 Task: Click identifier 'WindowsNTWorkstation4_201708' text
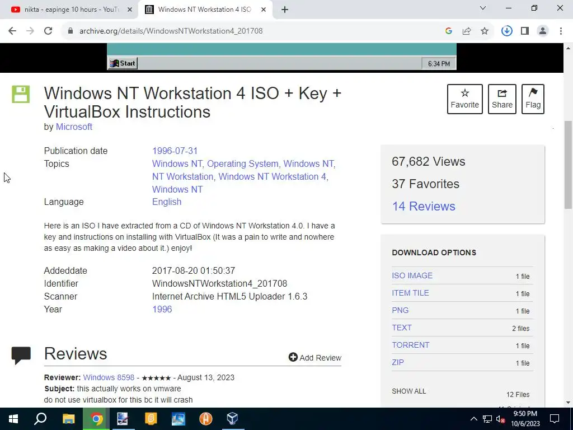[x=219, y=284]
